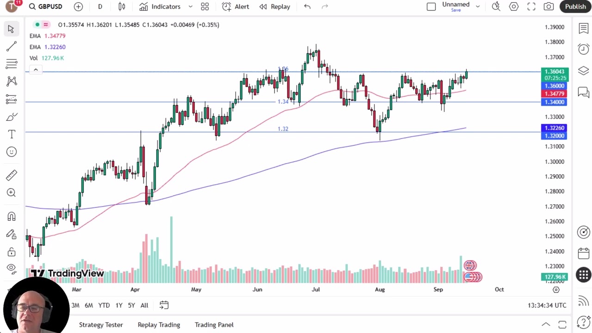Open the emoji icons tool
This screenshot has height=333, width=592.
point(12,152)
